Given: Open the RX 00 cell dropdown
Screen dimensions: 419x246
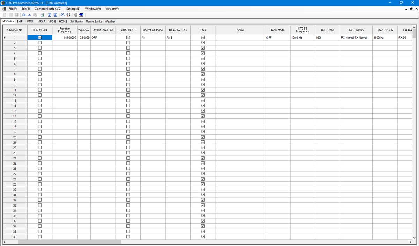Looking at the screenshot, I should (x=405, y=37).
